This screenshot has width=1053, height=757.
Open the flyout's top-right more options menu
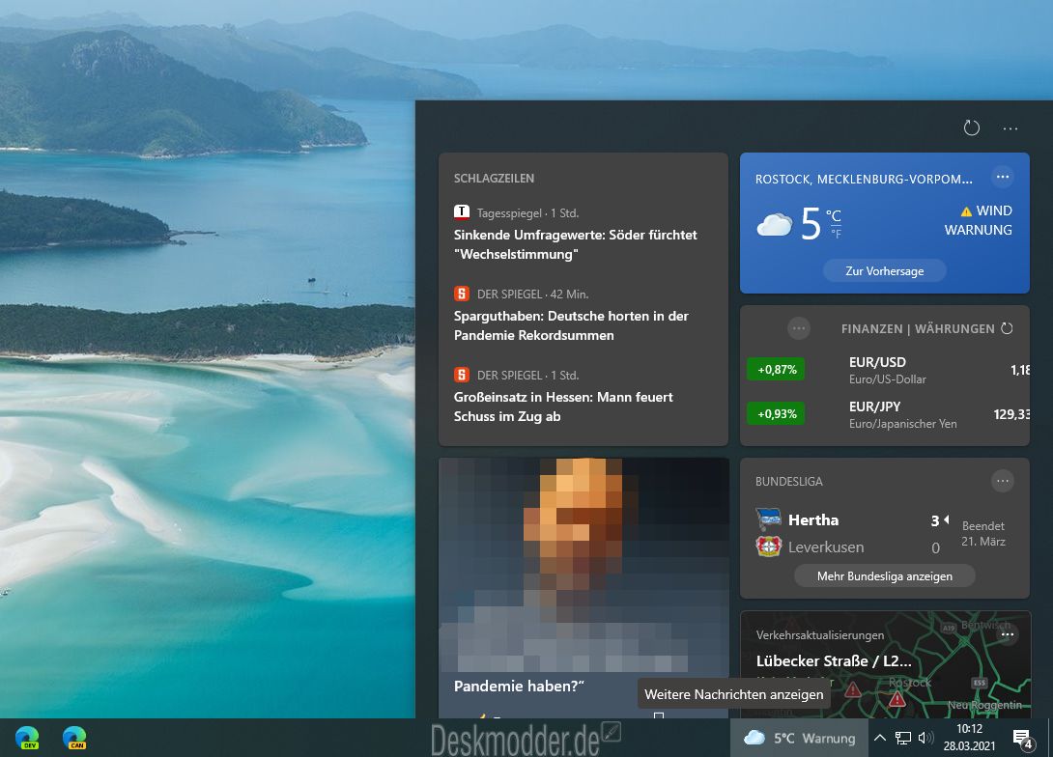1010,128
